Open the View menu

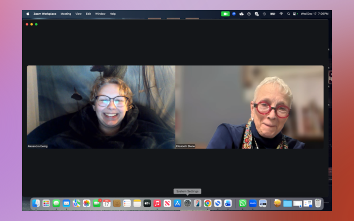[78, 14]
